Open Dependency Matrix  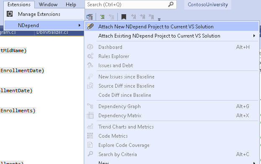[x=172, y=116]
